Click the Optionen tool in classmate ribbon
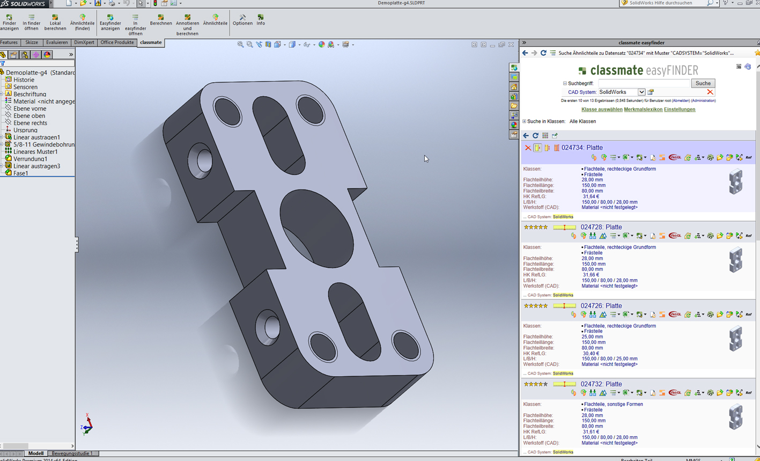Screen dimensions: 760x461 click(242, 20)
